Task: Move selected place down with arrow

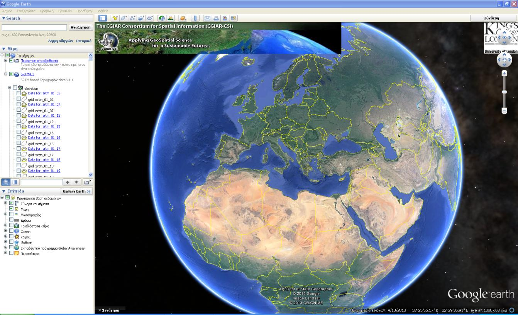Action: point(76,182)
